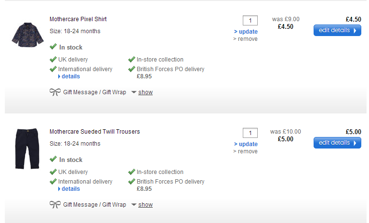The width and height of the screenshot is (369, 223).
Task: Click the In-store collection checkmark for Pixel Shirt
Action: point(132,60)
